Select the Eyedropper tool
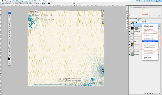 (x=9, y=52)
